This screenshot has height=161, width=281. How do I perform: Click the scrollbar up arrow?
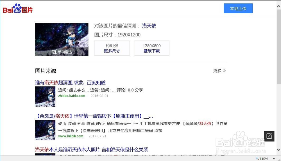coord(279,6)
